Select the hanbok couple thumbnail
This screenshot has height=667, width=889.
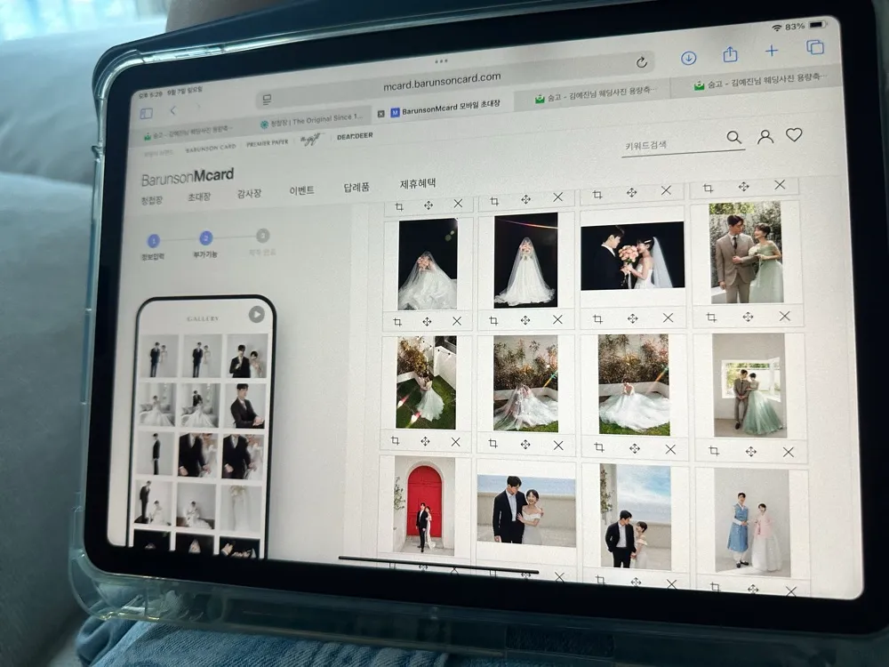(752, 520)
